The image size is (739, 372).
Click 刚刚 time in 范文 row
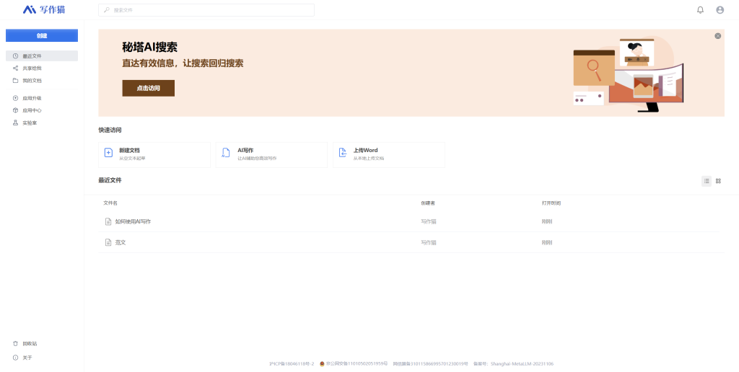coord(547,242)
